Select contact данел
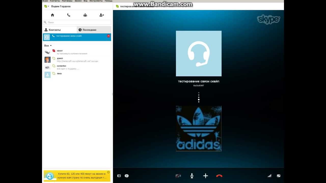The image size is (326, 183). coord(77,60)
